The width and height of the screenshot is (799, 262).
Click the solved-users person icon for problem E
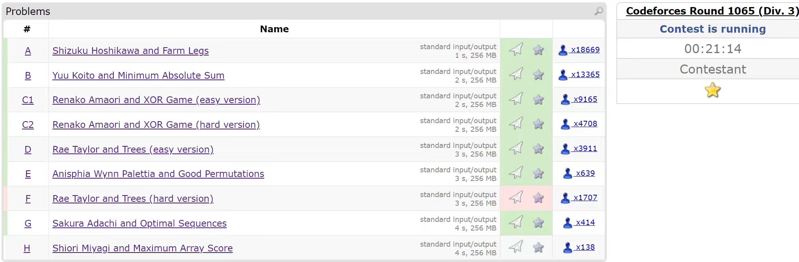(x=567, y=173)
